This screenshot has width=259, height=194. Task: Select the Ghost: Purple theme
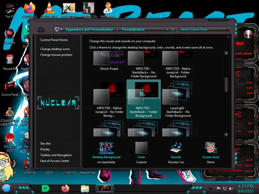(109, 61)
